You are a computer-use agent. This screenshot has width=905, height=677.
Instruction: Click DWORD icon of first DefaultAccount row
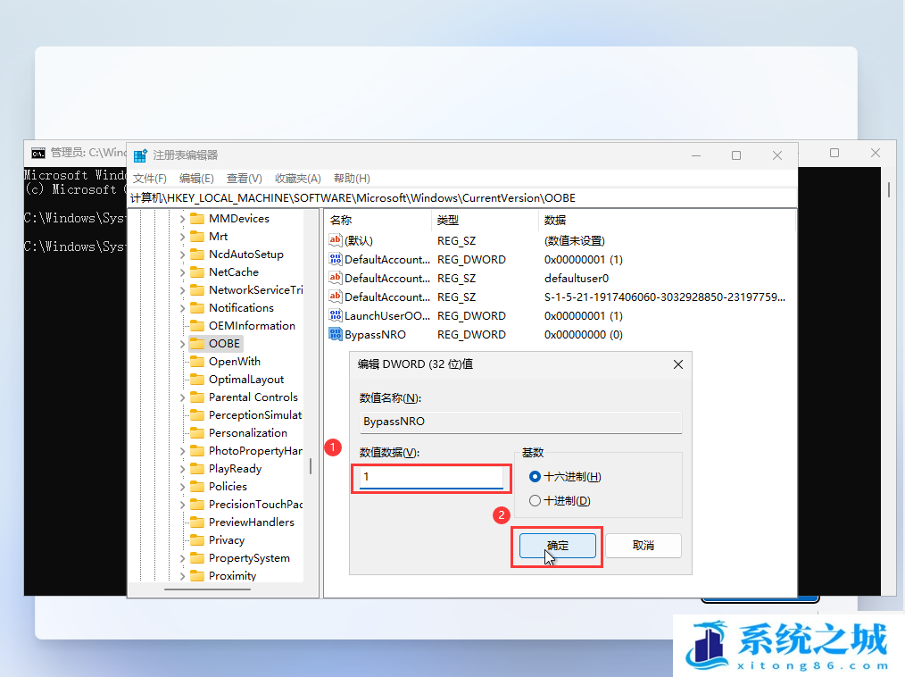(336, 259)
